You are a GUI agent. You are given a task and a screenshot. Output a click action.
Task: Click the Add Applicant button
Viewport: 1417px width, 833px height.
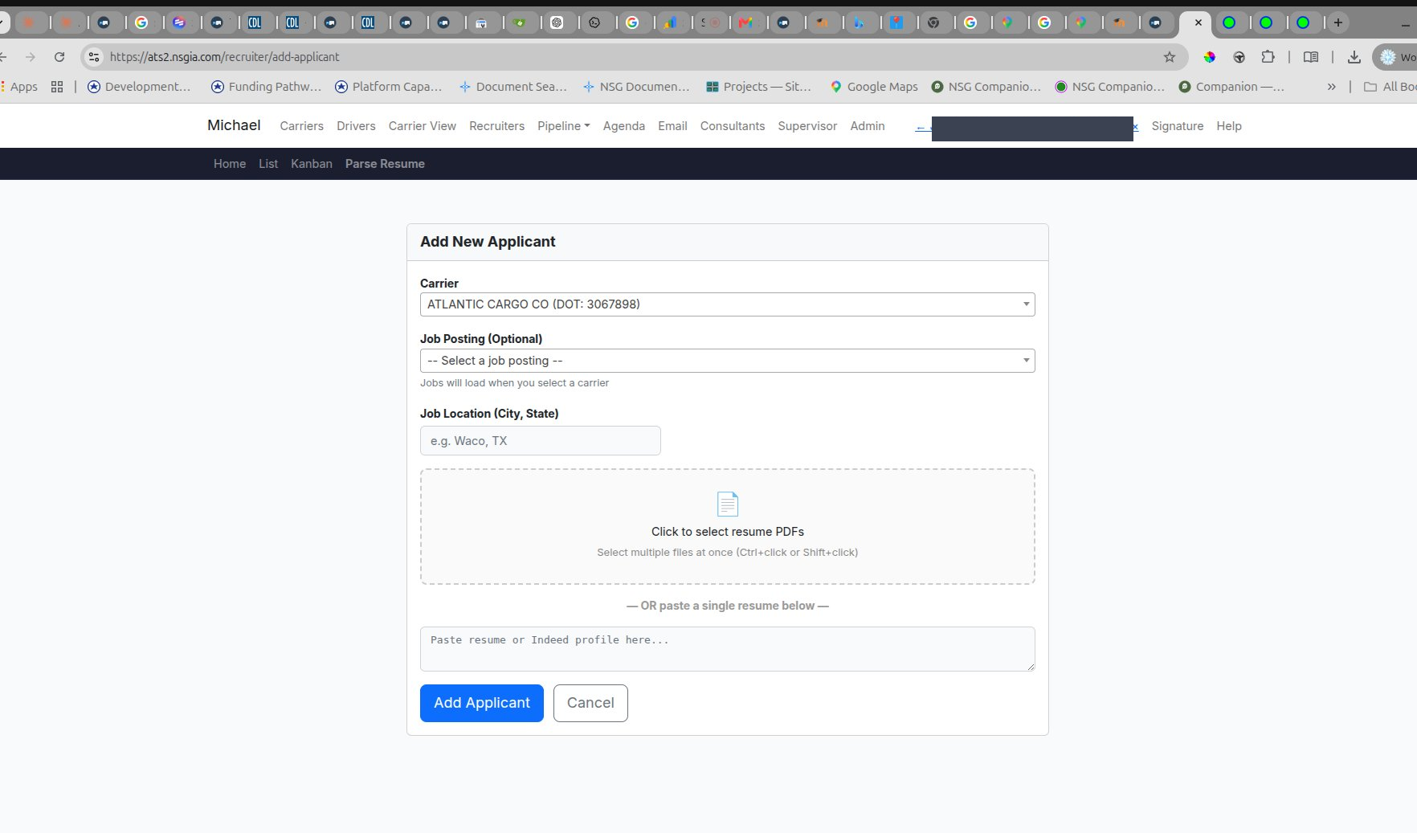[482, 703]
